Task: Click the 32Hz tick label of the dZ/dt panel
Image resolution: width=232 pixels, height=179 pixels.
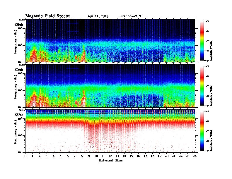Action: point(22,110)
